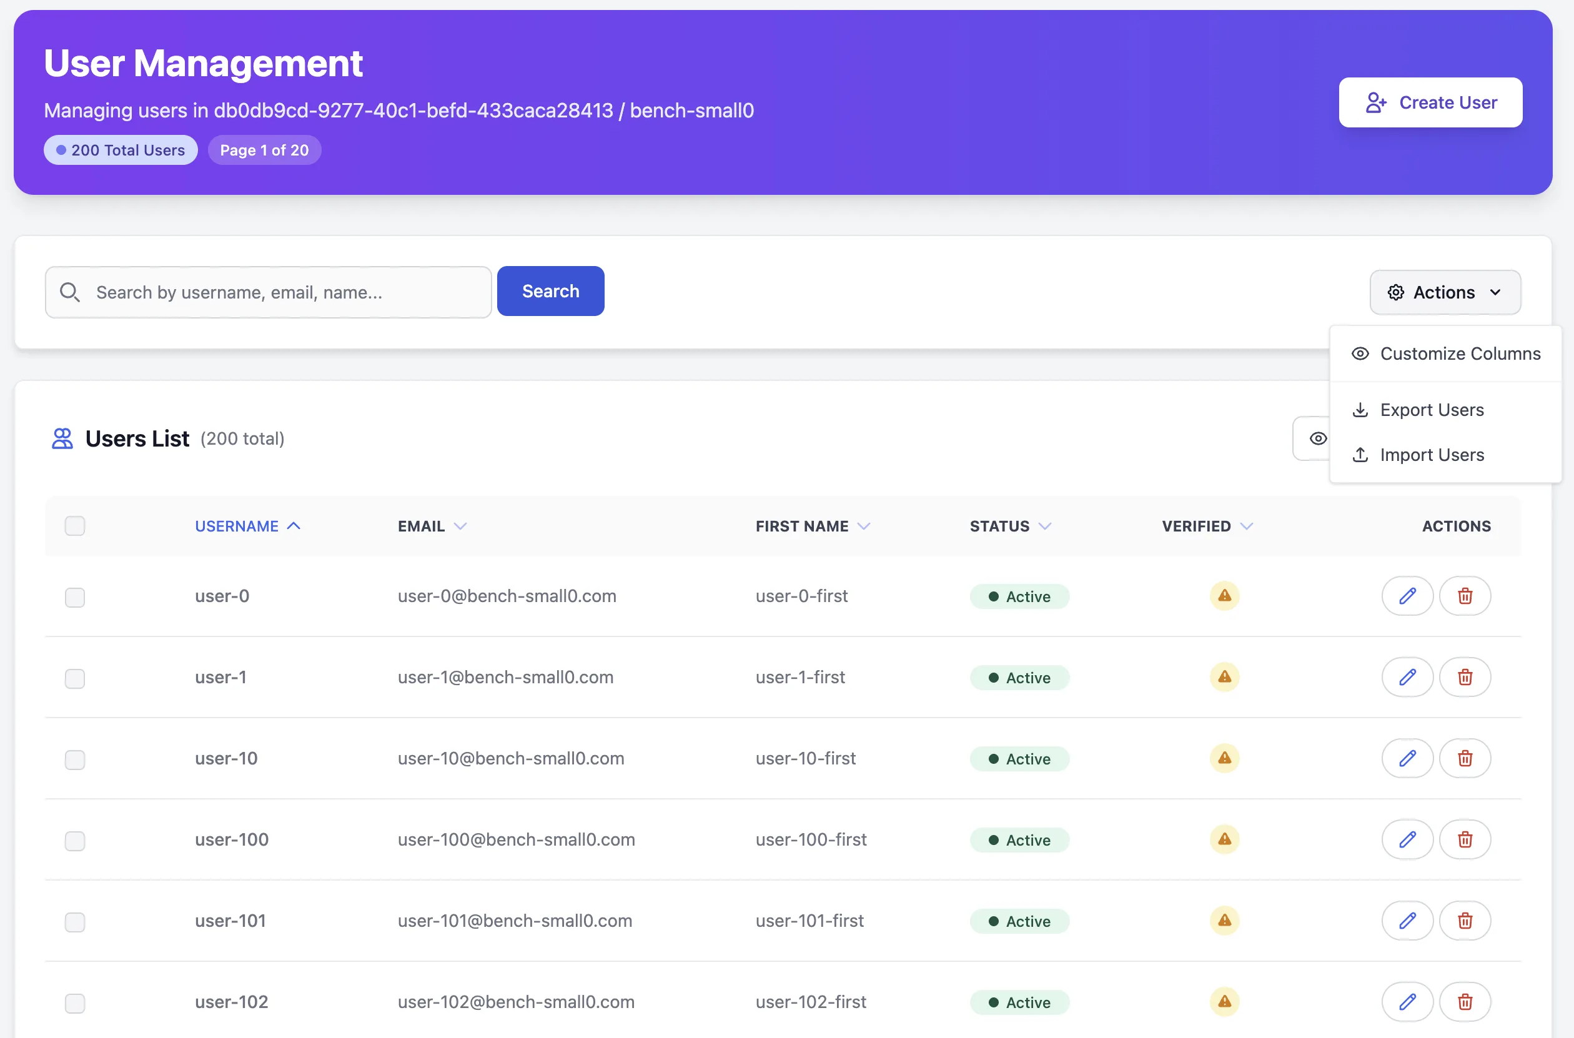Open the EMAIL column sort dropdown

[461, 526]
